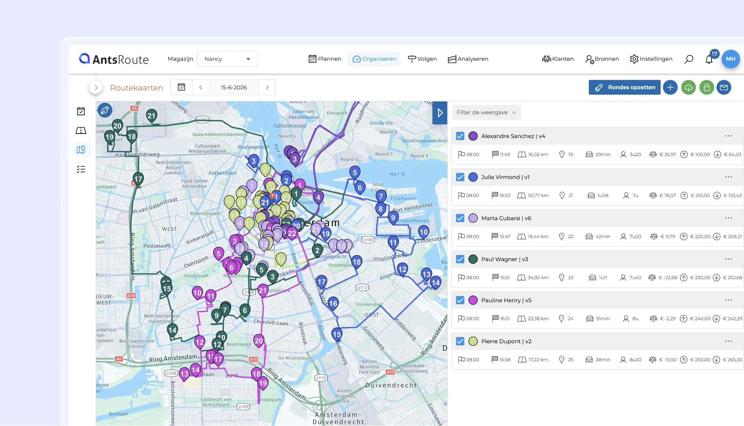Select the map pencil draw tool

click(105, 110)
